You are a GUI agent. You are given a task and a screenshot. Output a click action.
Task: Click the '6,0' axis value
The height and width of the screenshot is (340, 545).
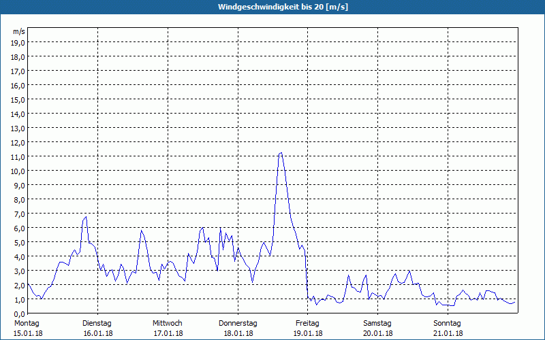tap(20, 228)
